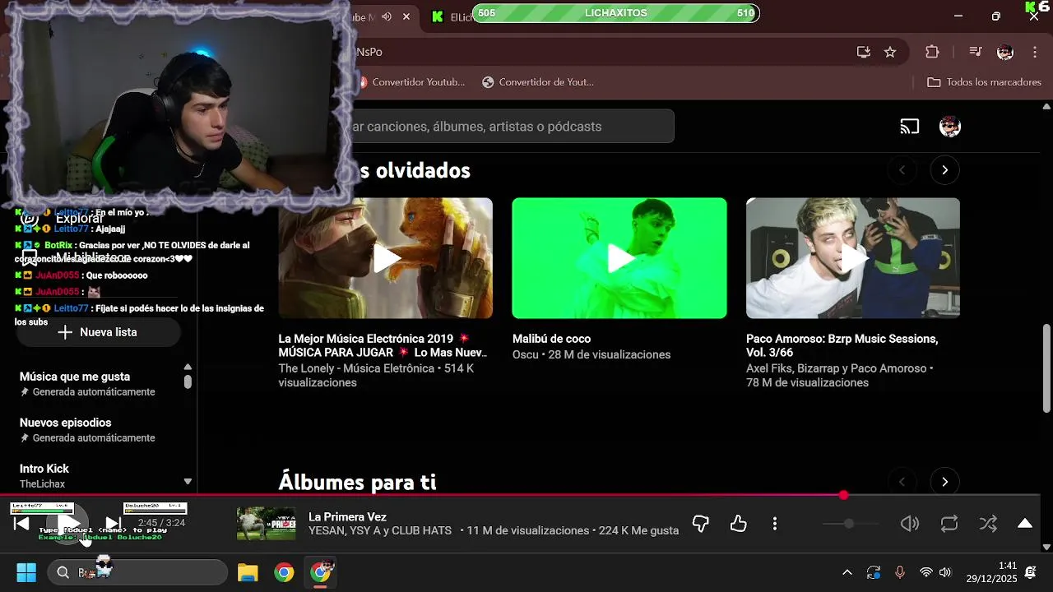
Task: Switch to the Kick ElLich browser tab
Action: click(x=451, y=16)
